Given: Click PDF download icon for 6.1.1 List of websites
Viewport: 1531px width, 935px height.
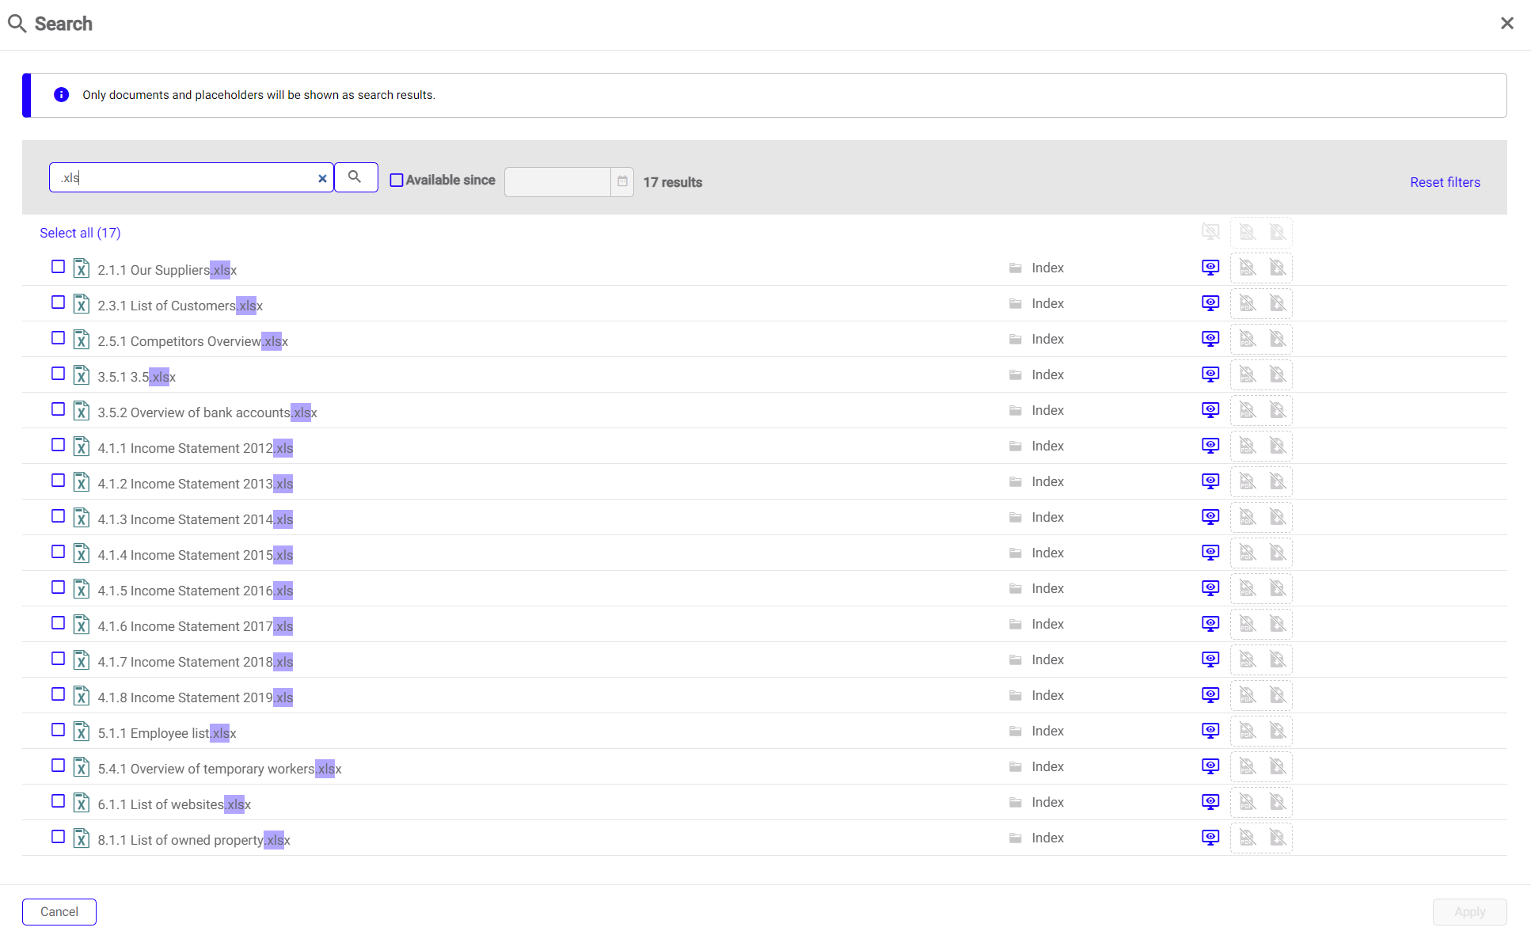Looking at the screenshot, I should [x=1247, y=802].
